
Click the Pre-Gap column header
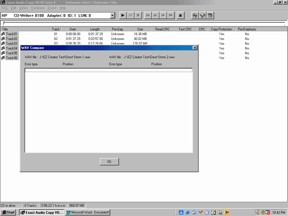coord(117,29)
